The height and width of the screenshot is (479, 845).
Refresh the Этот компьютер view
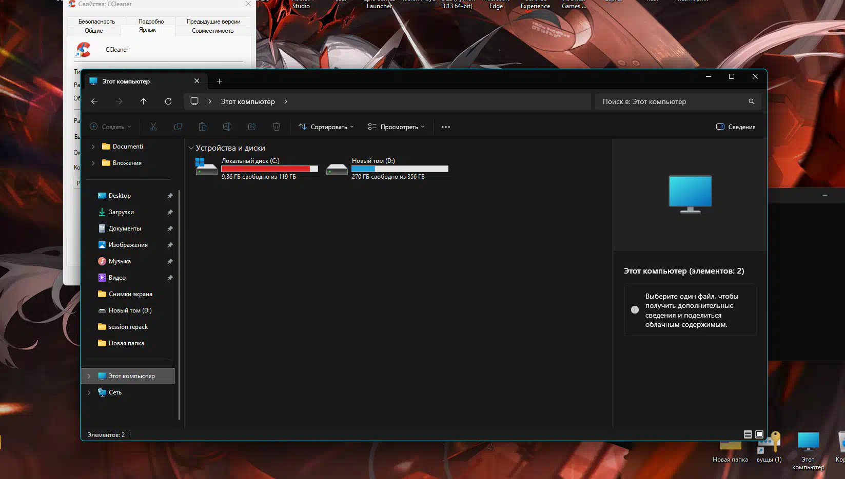168,101
